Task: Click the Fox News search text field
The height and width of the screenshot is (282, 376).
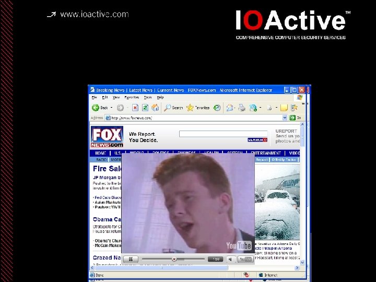Action: 224,134
